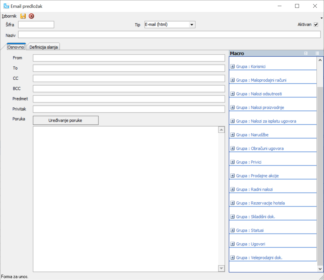Expand the Korisnici group plus icon

(x=232, y=66)
